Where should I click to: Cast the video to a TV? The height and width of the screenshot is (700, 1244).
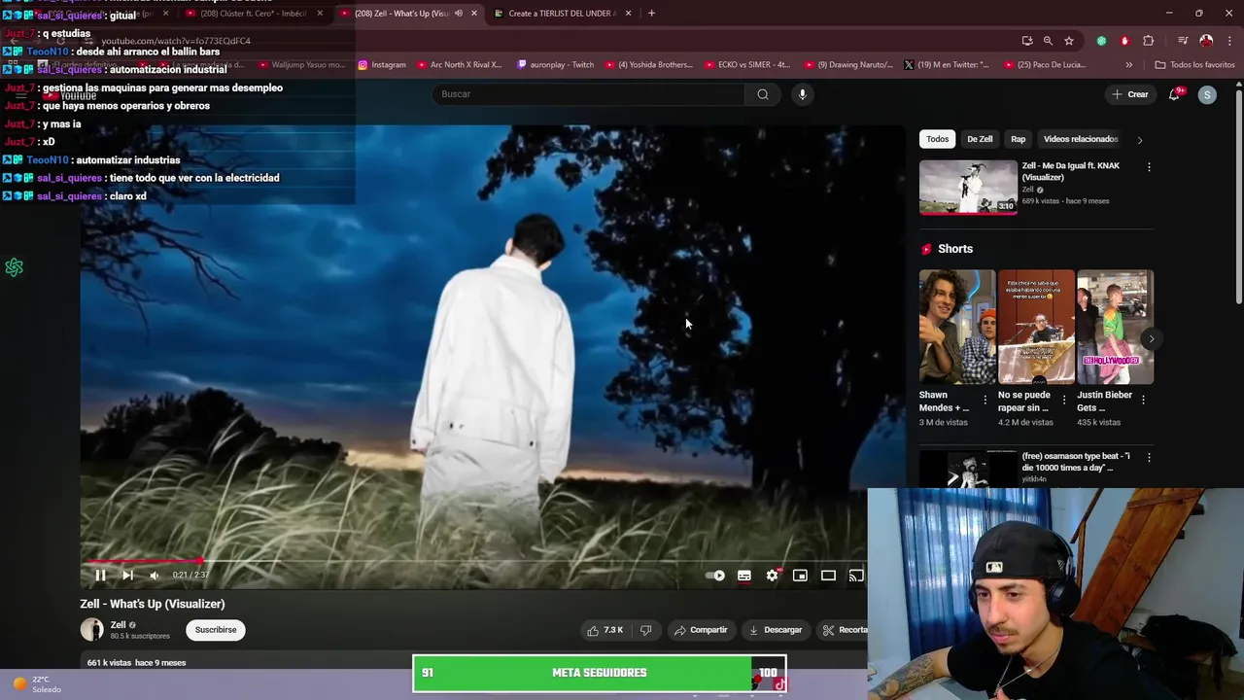click(856, 576)
